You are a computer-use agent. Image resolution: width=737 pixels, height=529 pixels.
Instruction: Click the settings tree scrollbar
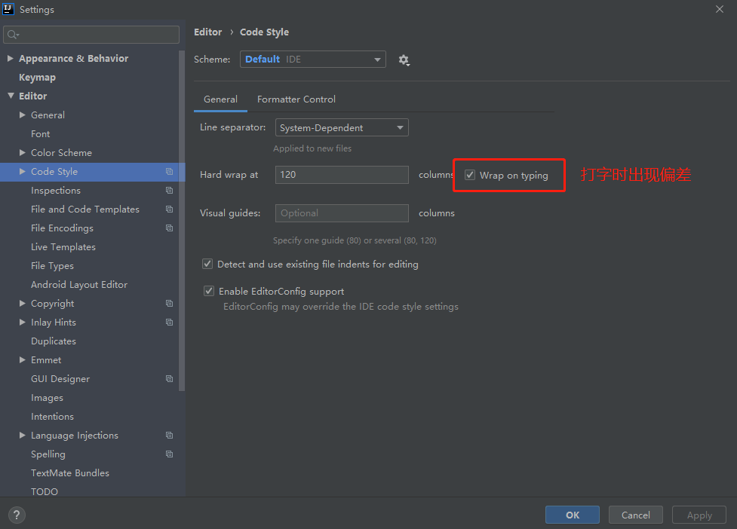coord(182,221)
